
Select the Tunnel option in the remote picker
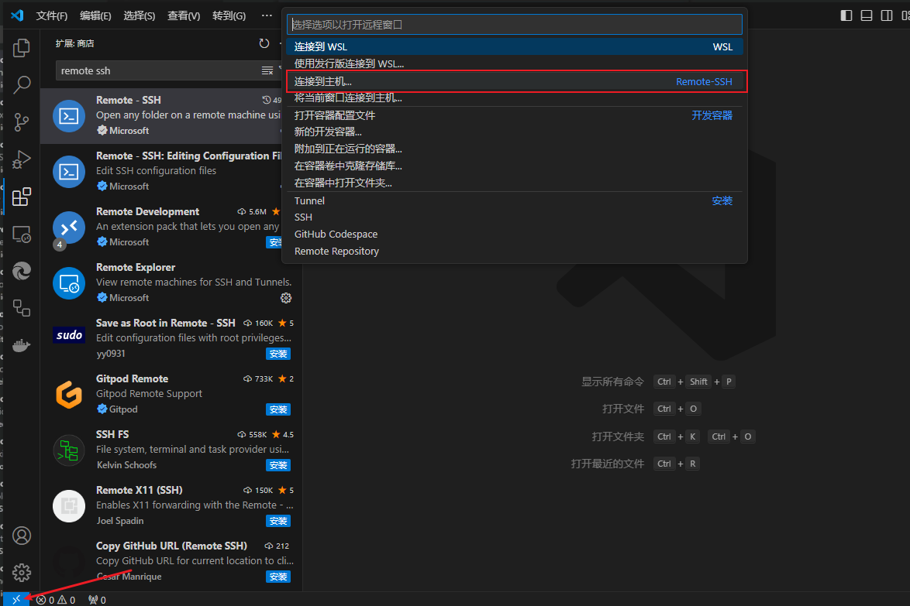[514, 200]
